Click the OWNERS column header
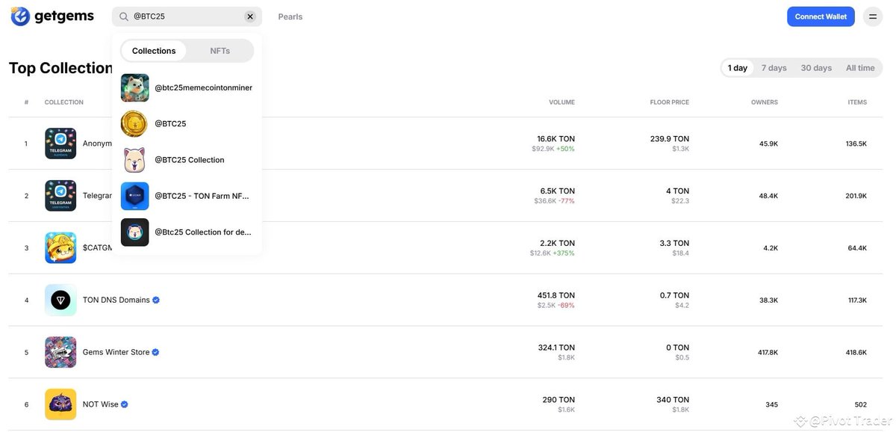The image size is (896, 432). click(x=765, y=102)
